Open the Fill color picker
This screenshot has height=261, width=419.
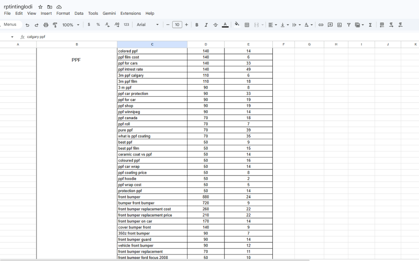tap(237, 25)
